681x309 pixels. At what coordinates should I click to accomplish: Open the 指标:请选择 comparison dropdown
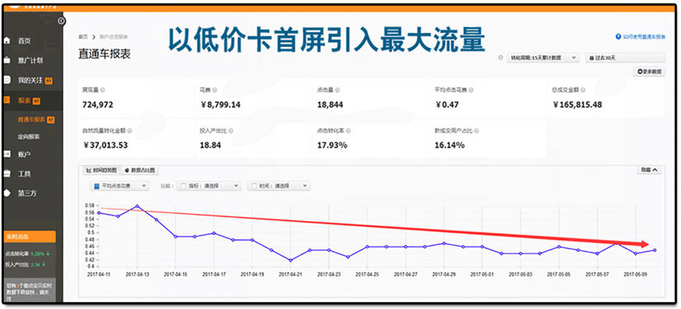209,186
